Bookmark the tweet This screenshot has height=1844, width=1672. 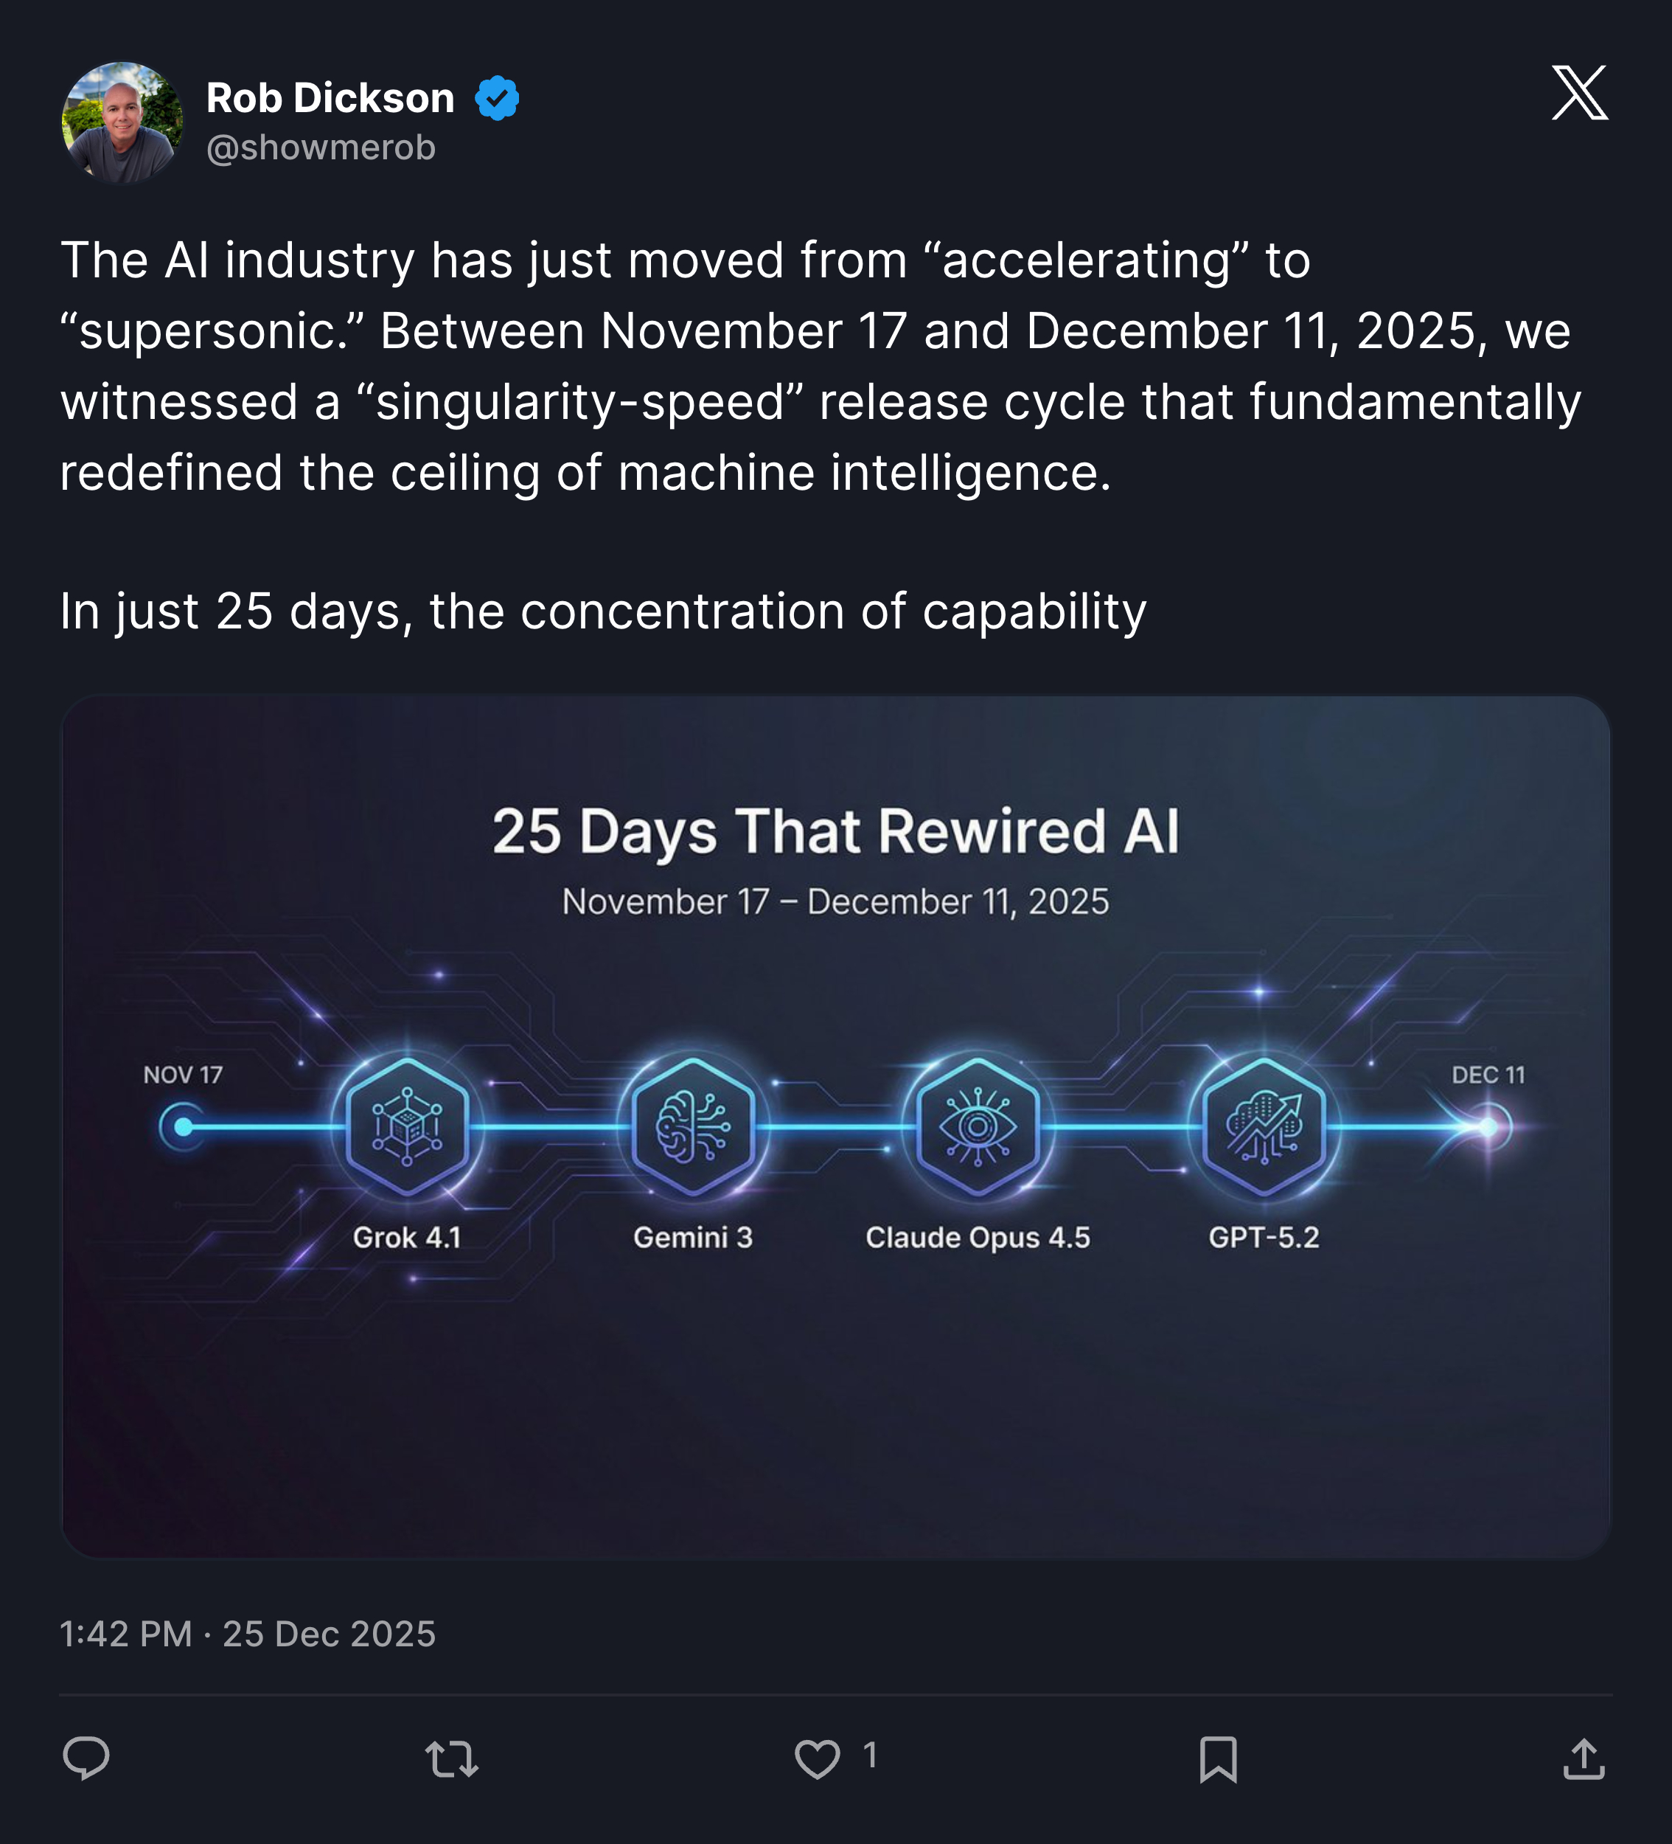pyautogui.click(x=1219, y=1759)
